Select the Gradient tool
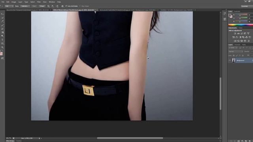 [2, 32]
